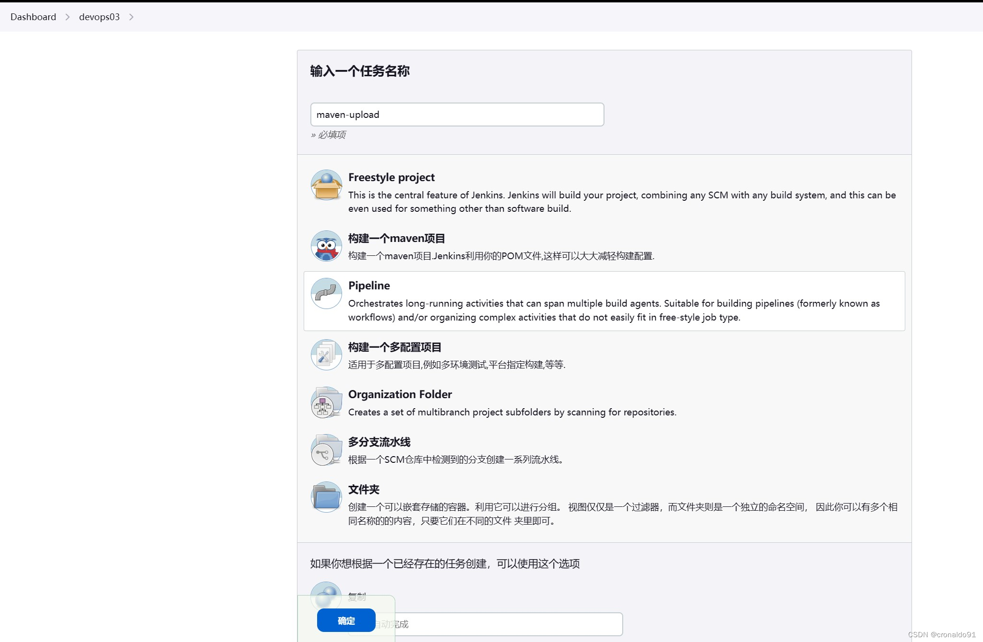The width and height of the screenshot is (983, 642).
Task: Click the Pipeline description about build agents
Action: [614, 310]
